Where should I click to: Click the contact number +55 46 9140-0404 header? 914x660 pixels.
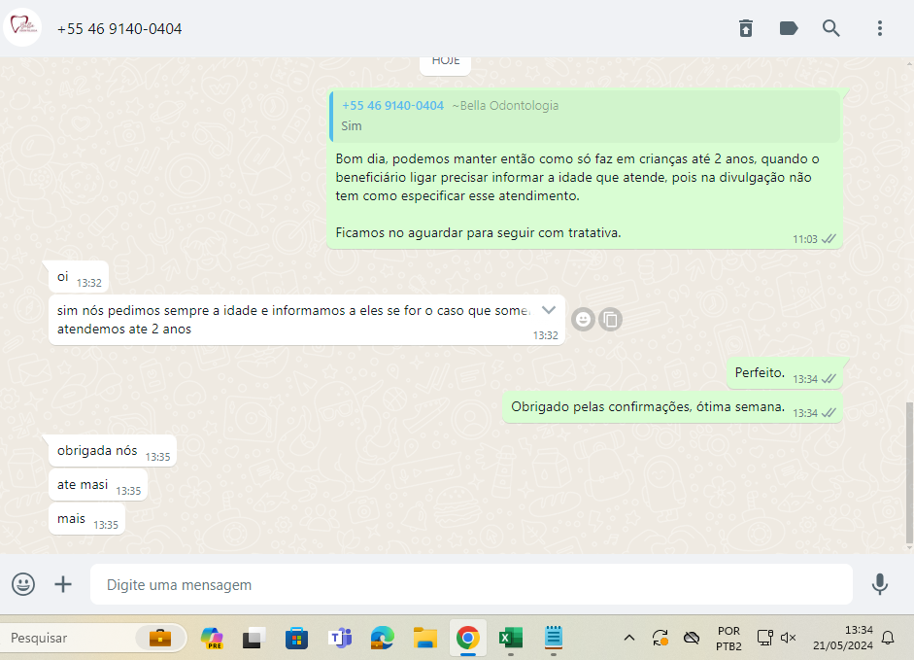pos(119,28)
